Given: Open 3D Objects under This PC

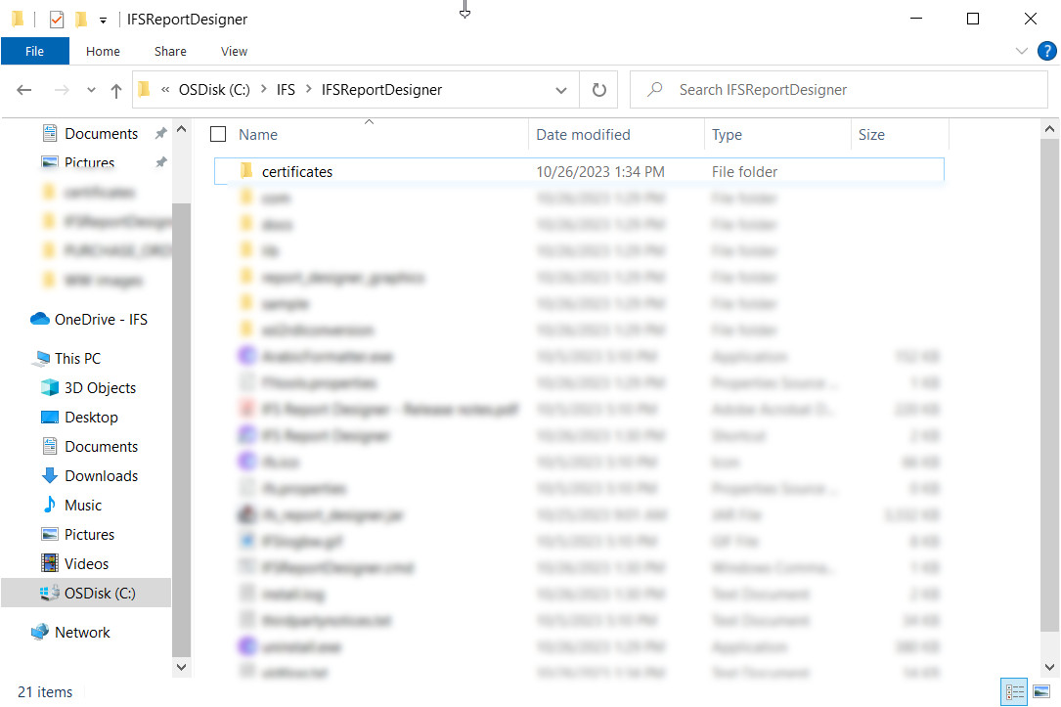Looking at the screenshot, I should pos(100,387).
